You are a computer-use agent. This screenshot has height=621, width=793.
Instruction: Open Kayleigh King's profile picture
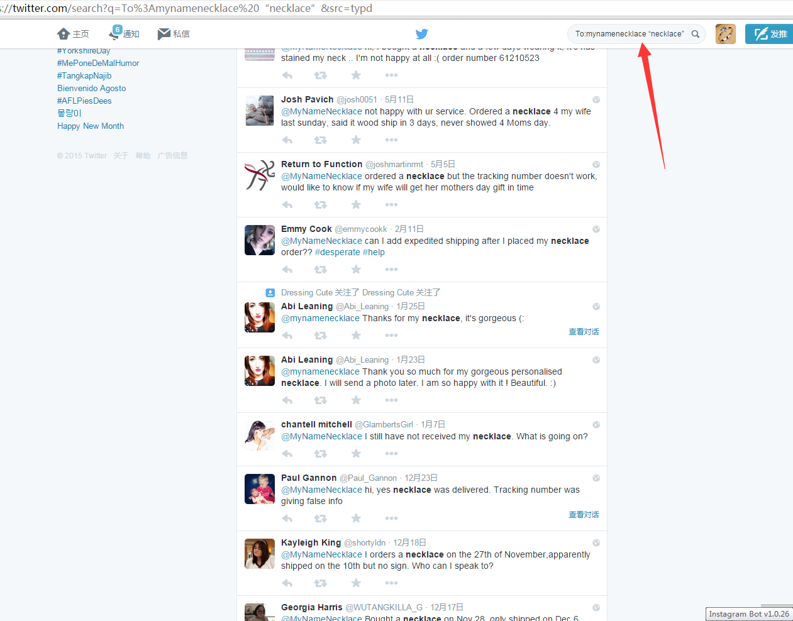pos(260,554)
